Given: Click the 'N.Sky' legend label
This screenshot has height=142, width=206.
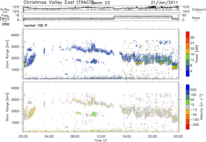Looking at the screenshot, I should (5, 9).
